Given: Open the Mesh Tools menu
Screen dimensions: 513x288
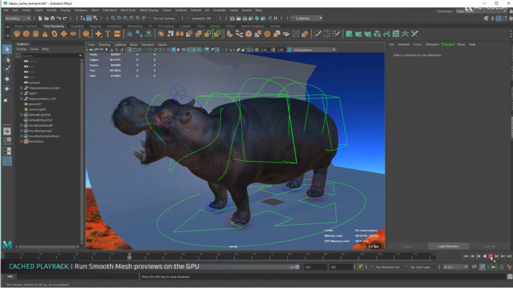Looking at the screenshot, I should [x=128, y=11].
